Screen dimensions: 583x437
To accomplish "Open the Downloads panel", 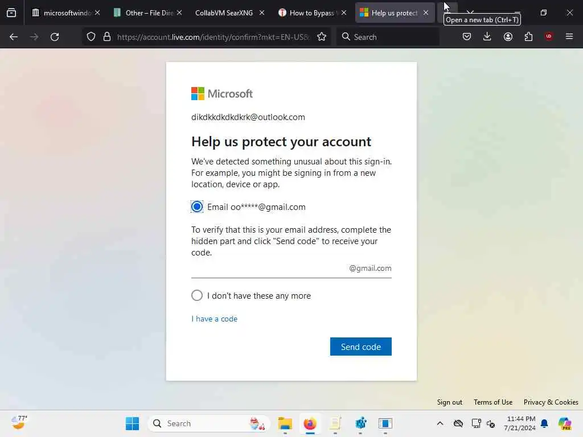I will [487, 36].
